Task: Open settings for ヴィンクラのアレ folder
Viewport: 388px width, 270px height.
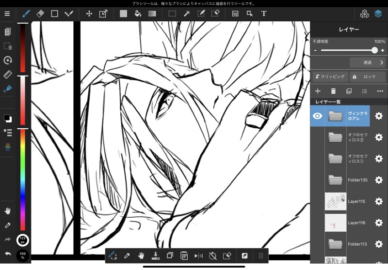Action: tap(379, 116)
